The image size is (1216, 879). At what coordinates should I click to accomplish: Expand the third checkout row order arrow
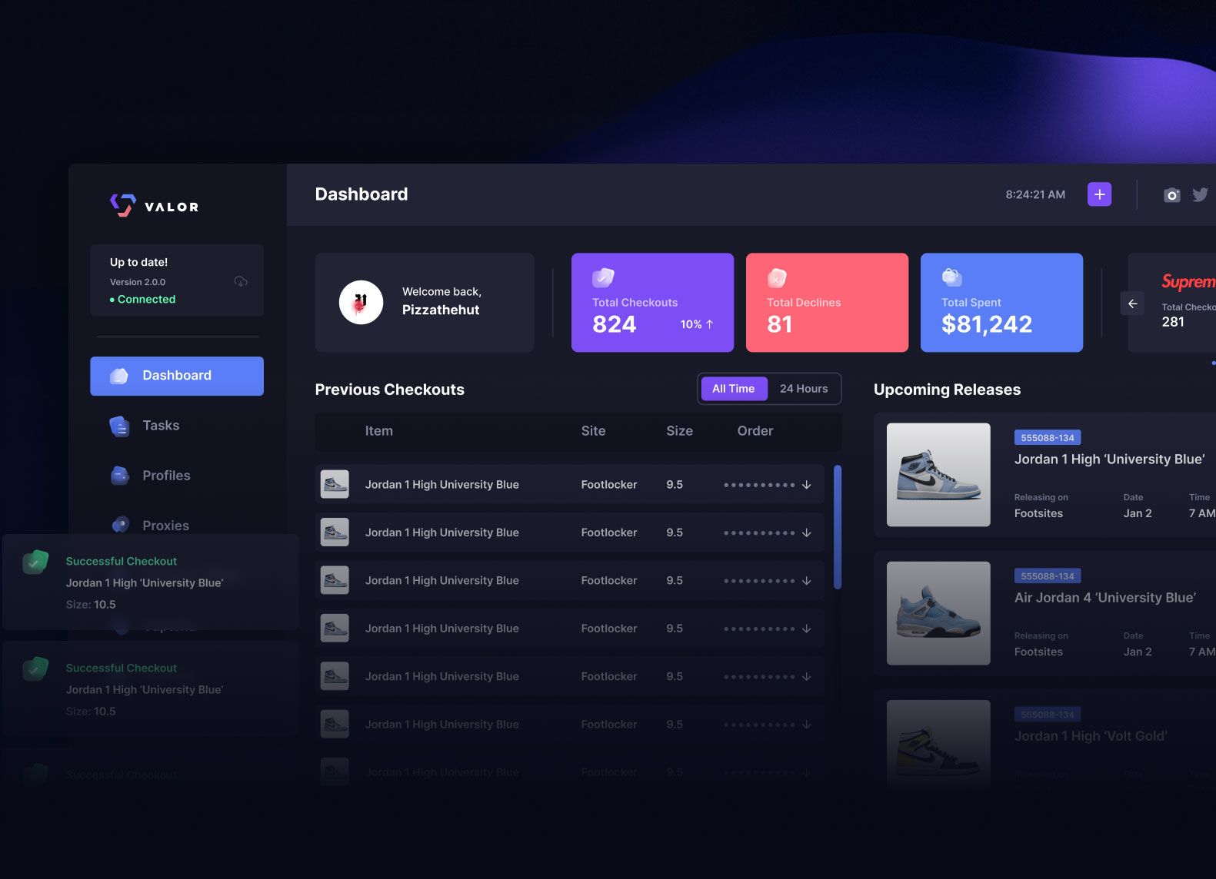click(806, 581)
